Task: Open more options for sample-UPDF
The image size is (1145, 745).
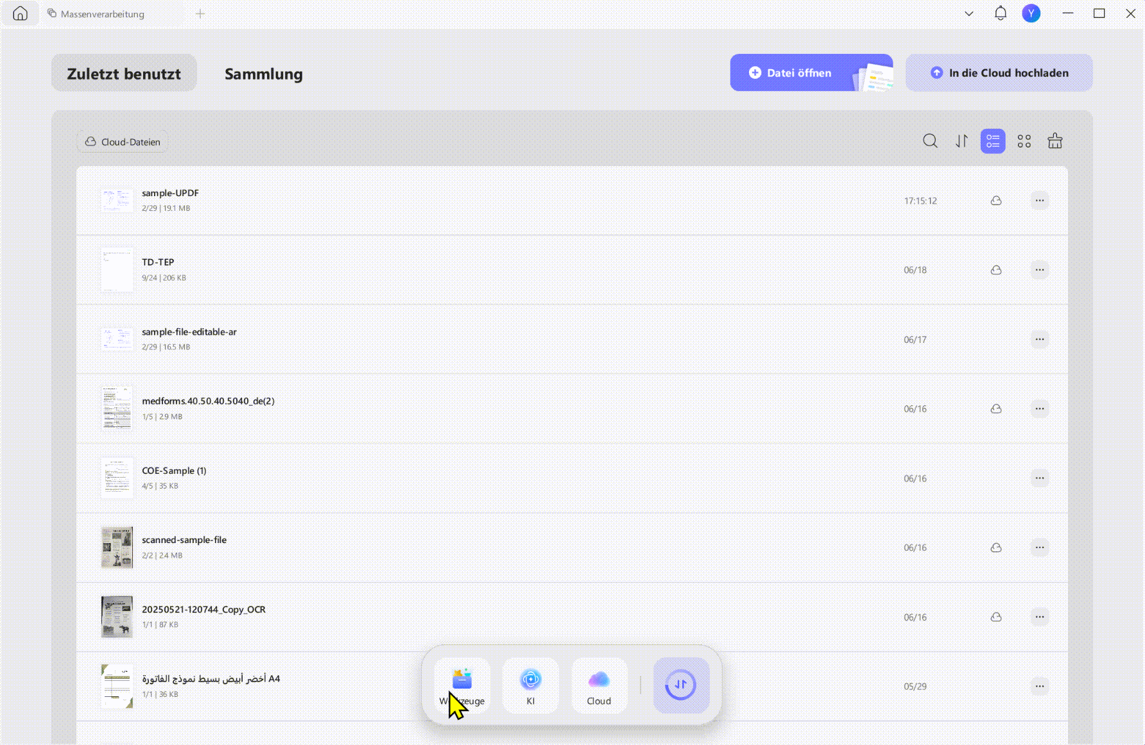Action: coord(1040,201)
